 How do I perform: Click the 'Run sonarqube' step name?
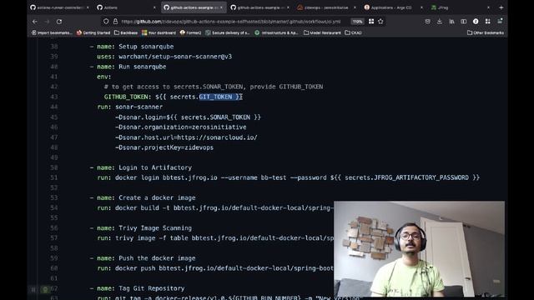[x=143, y=67]
